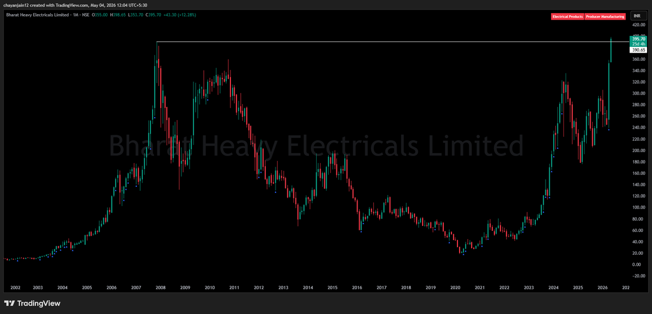This screenshot has width=652, height=314.
Task: Open the INR currency selector
Action: (638, 17)
